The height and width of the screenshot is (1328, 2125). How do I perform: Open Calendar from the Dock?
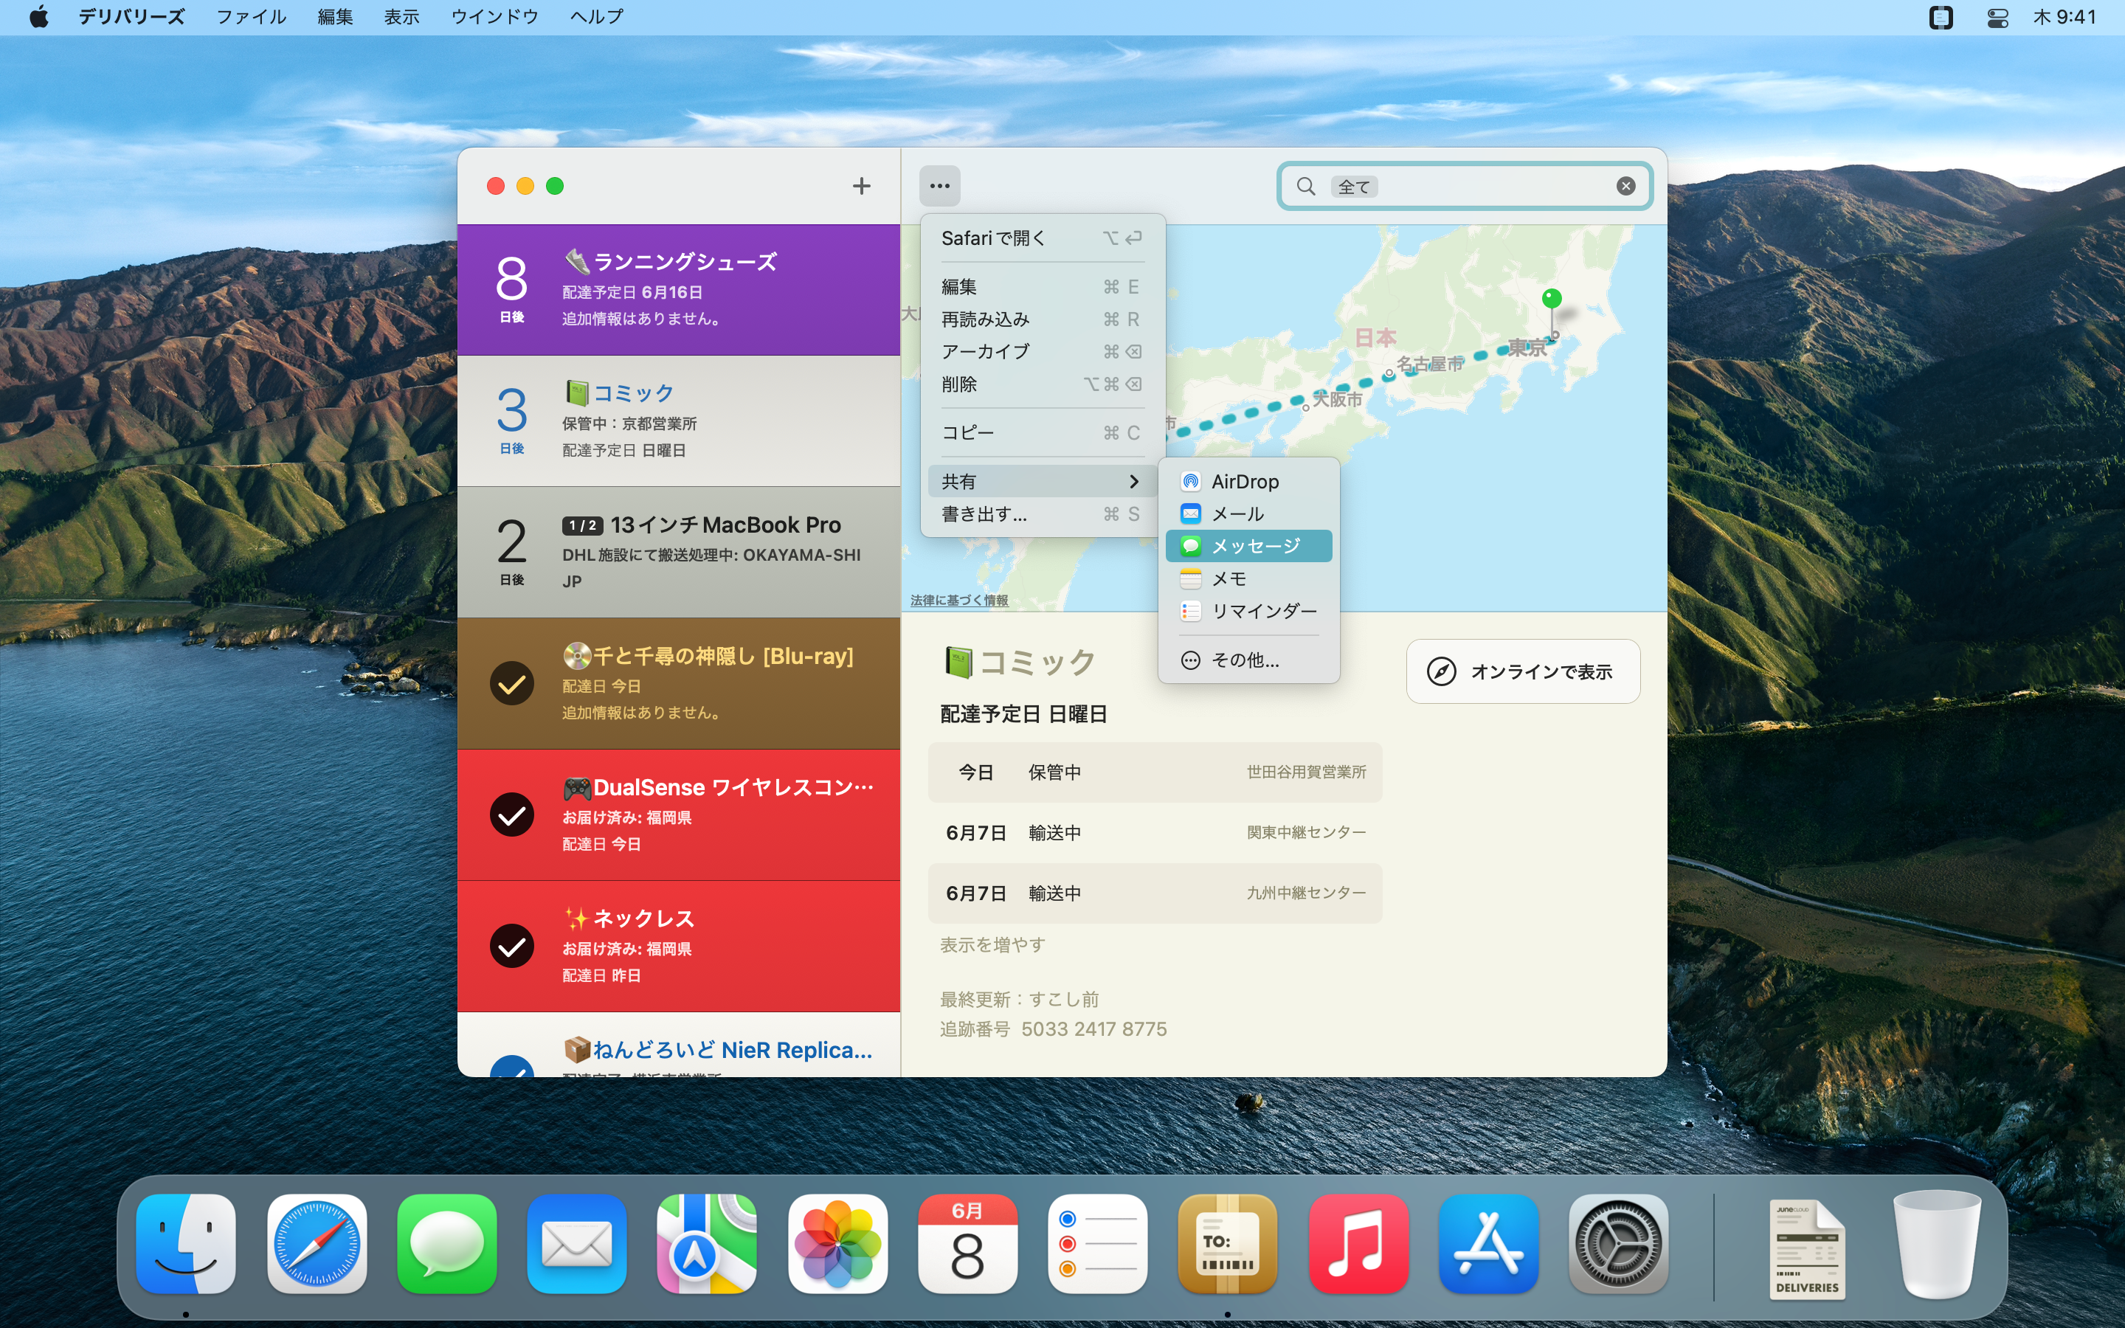pos(967,1244)
